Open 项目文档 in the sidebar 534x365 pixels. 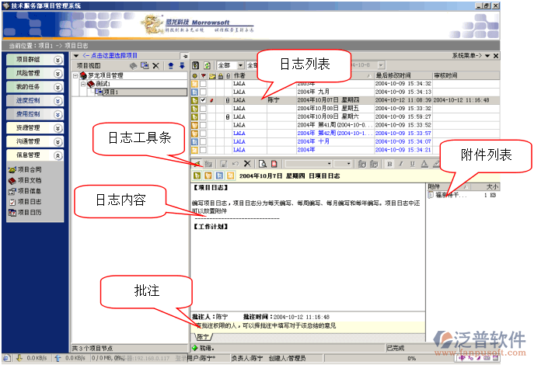coord(25,180)
